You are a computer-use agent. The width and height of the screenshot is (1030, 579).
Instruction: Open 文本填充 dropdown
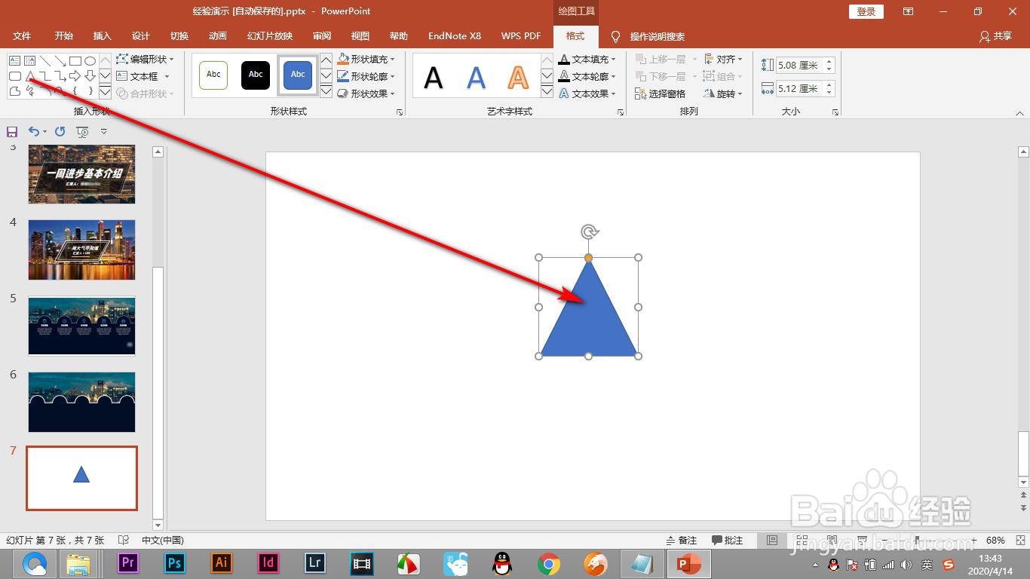tap(587, 59)
